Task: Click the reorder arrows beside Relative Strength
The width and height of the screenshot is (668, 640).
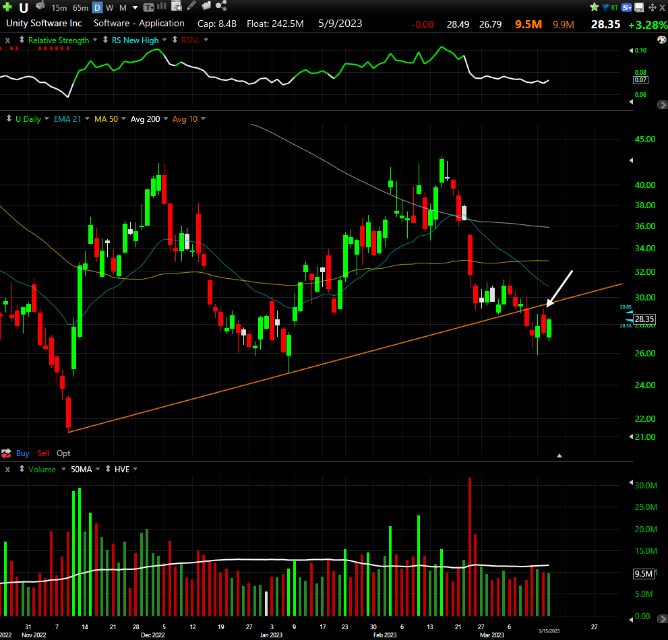Action: pyautogui.click(x=22, y=40)
